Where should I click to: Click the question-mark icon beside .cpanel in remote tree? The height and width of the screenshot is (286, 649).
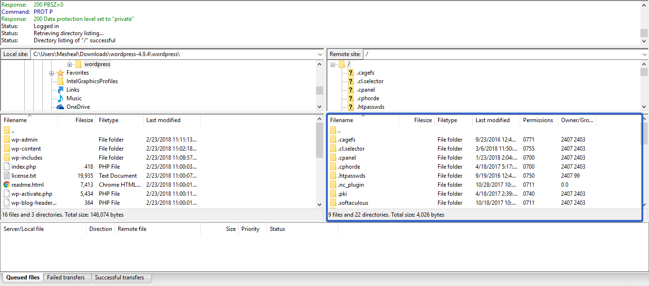351,90
